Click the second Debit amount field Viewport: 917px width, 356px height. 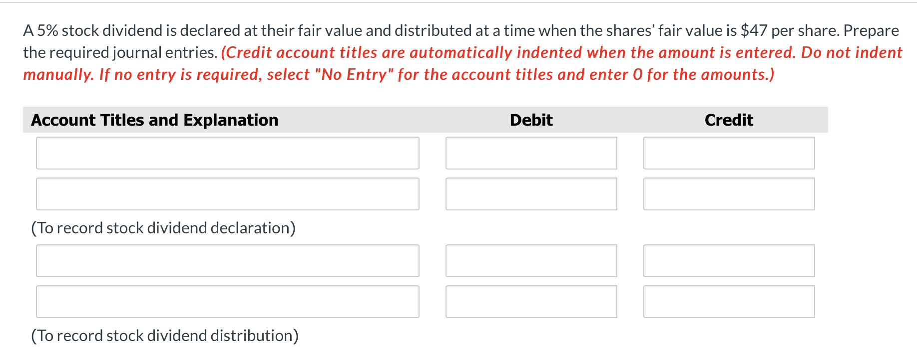[531, 193]
